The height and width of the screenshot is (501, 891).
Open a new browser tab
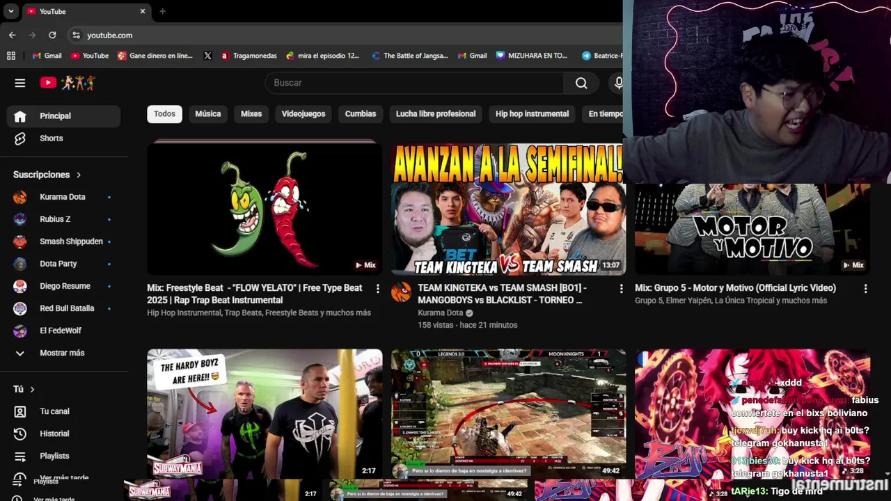pos(162,11)
